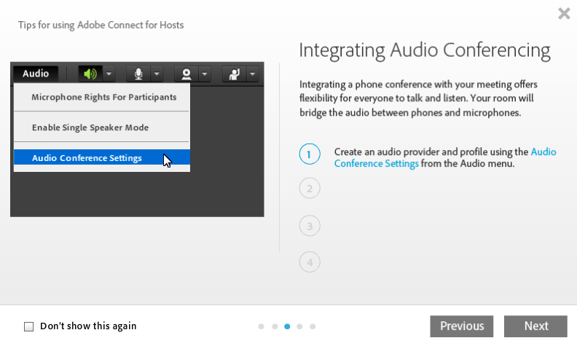This screenshot has width=577, height=346.
Task: Select Audio Conference Settings menu entry
Action: pyautogui.click(x=87, y=158)
